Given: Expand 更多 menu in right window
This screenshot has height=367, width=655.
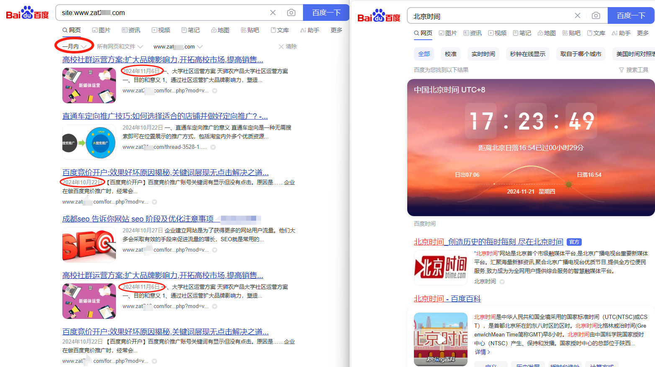Looking at the screenshot, I should pyautogui.click(x=643, y=33).
